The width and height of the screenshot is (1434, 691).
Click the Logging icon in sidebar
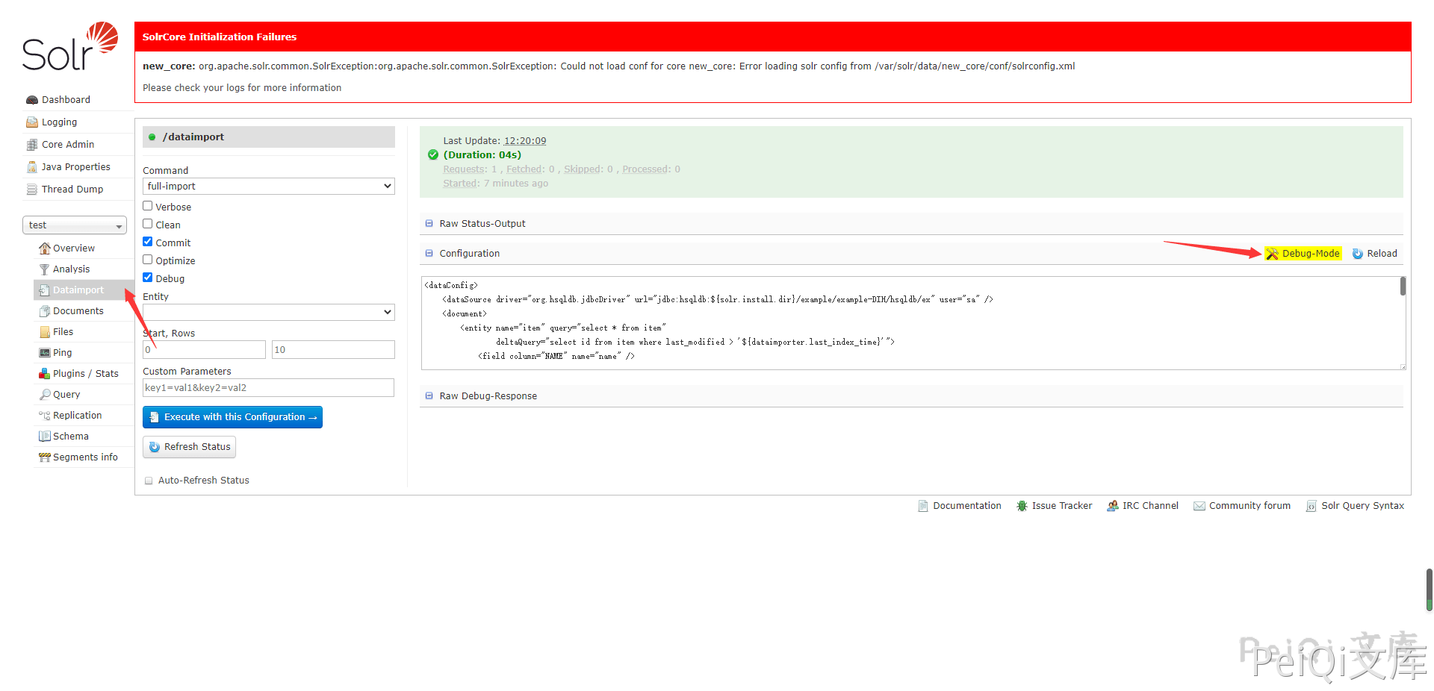[x=31, y=122]
